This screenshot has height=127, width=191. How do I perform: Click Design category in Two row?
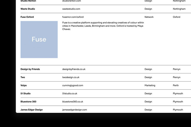148,77
